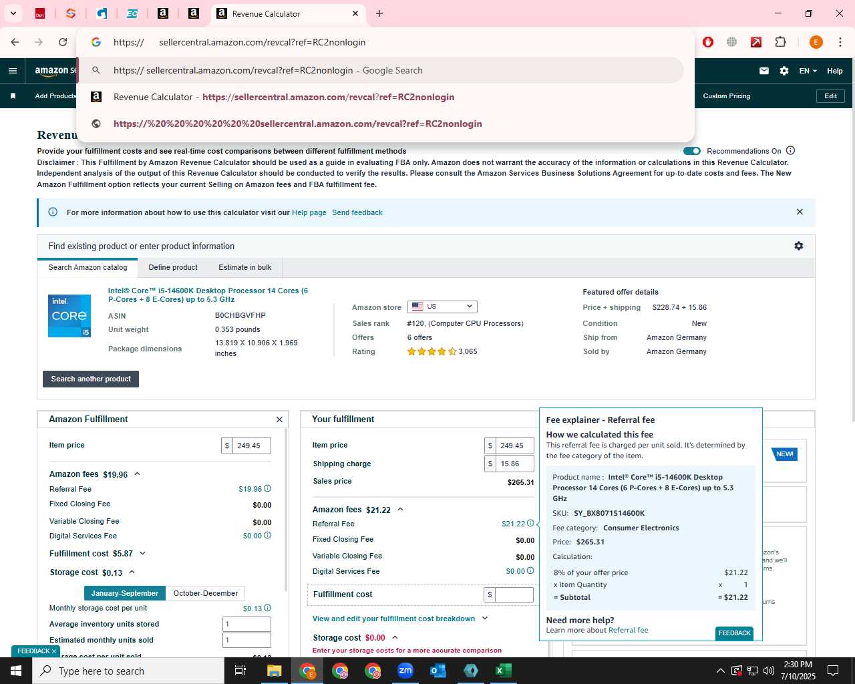Toggle the Recommendations On switch
The height and width of the screenshot is (684, 855).
(692, 151)
